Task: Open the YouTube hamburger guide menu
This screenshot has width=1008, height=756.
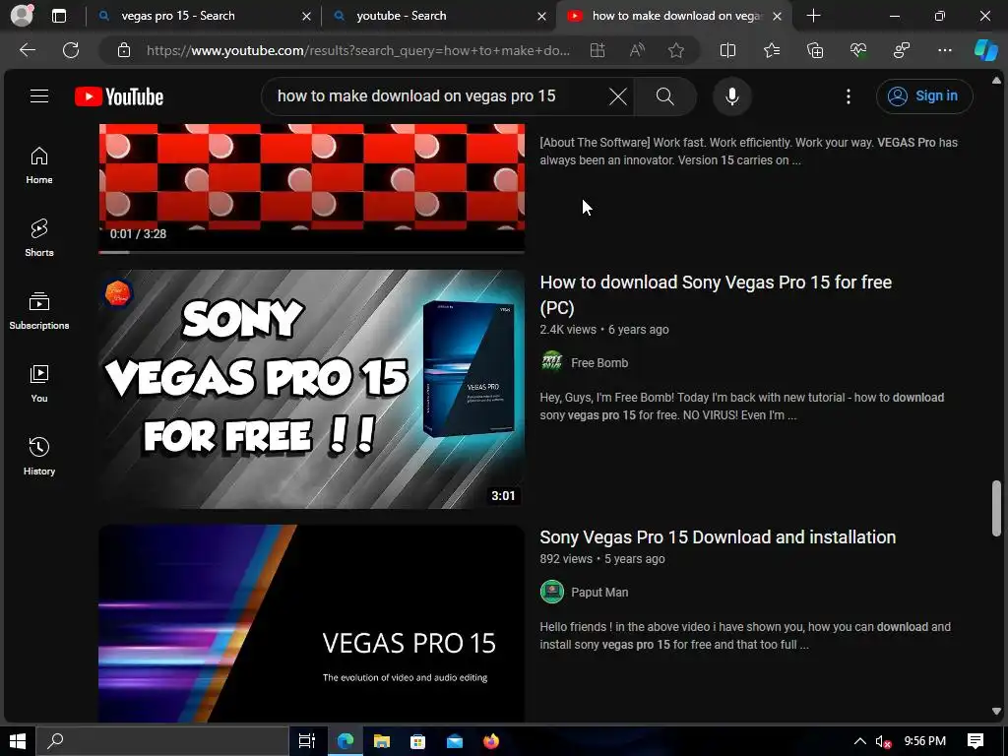Action: [39, 96]
